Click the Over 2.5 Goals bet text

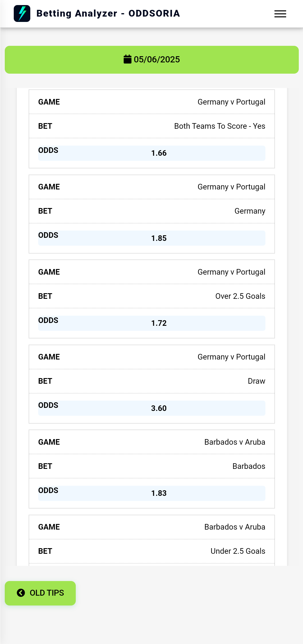[240, 296]
